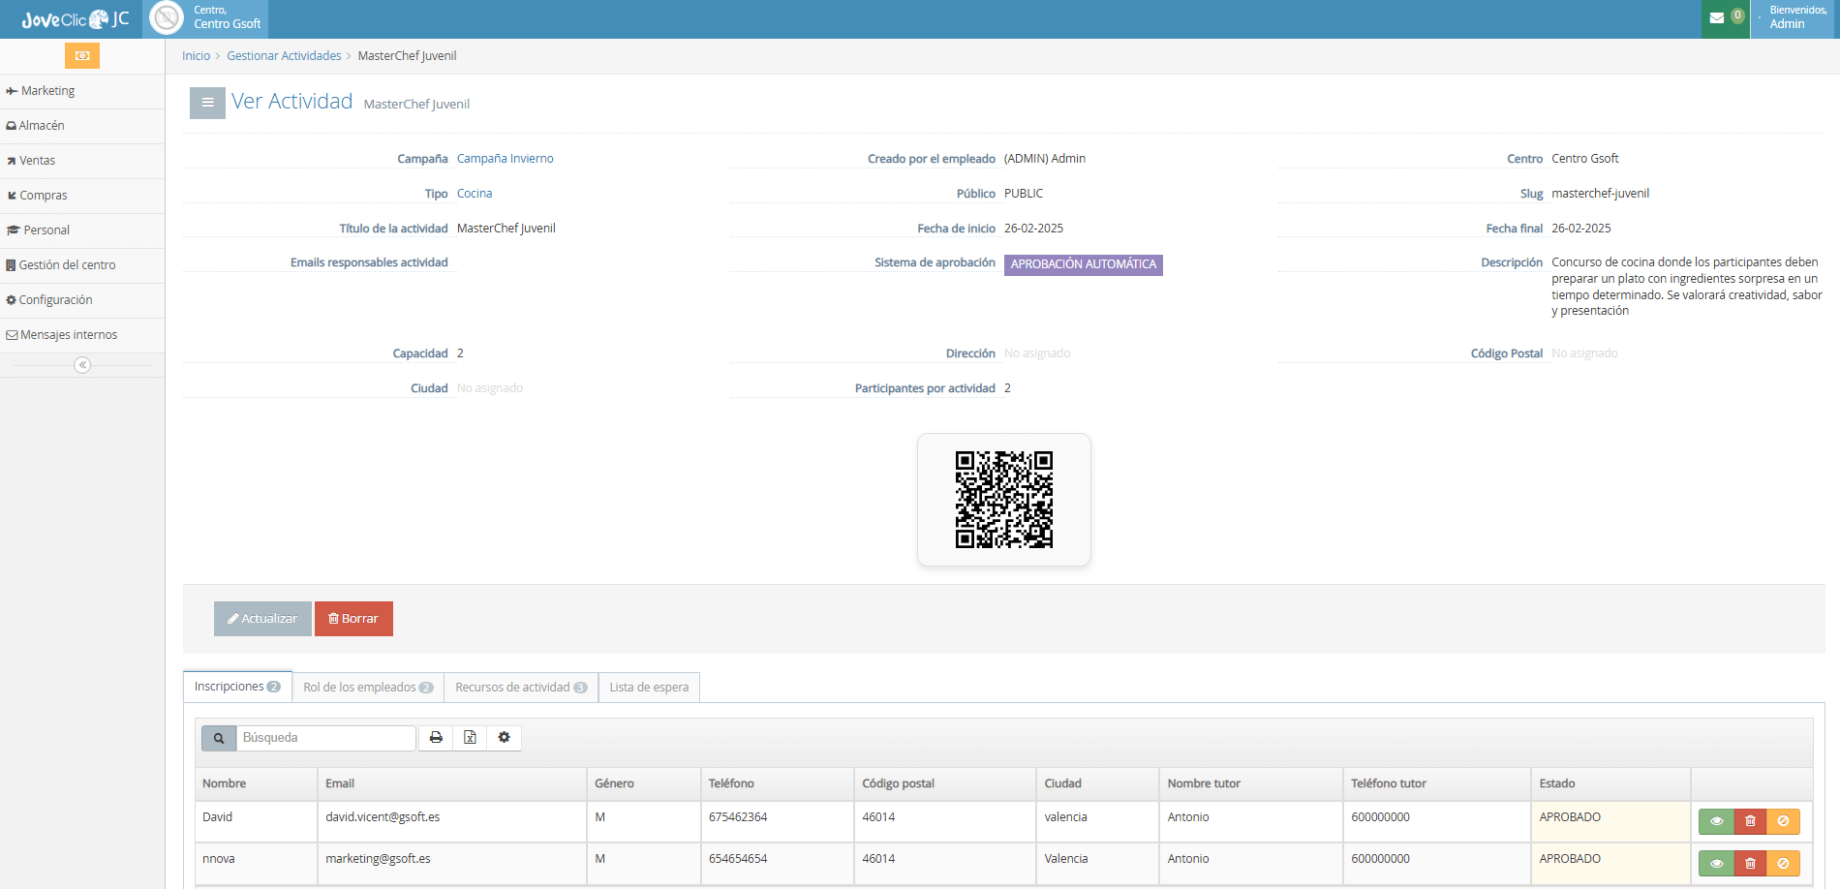Screen dimensions: 1840x889
Task: Delete nnova's inscription with the red trash icon
Action: 1750,863
